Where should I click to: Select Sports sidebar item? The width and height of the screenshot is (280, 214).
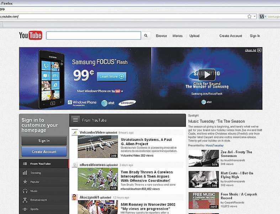[x=44, y=209]
